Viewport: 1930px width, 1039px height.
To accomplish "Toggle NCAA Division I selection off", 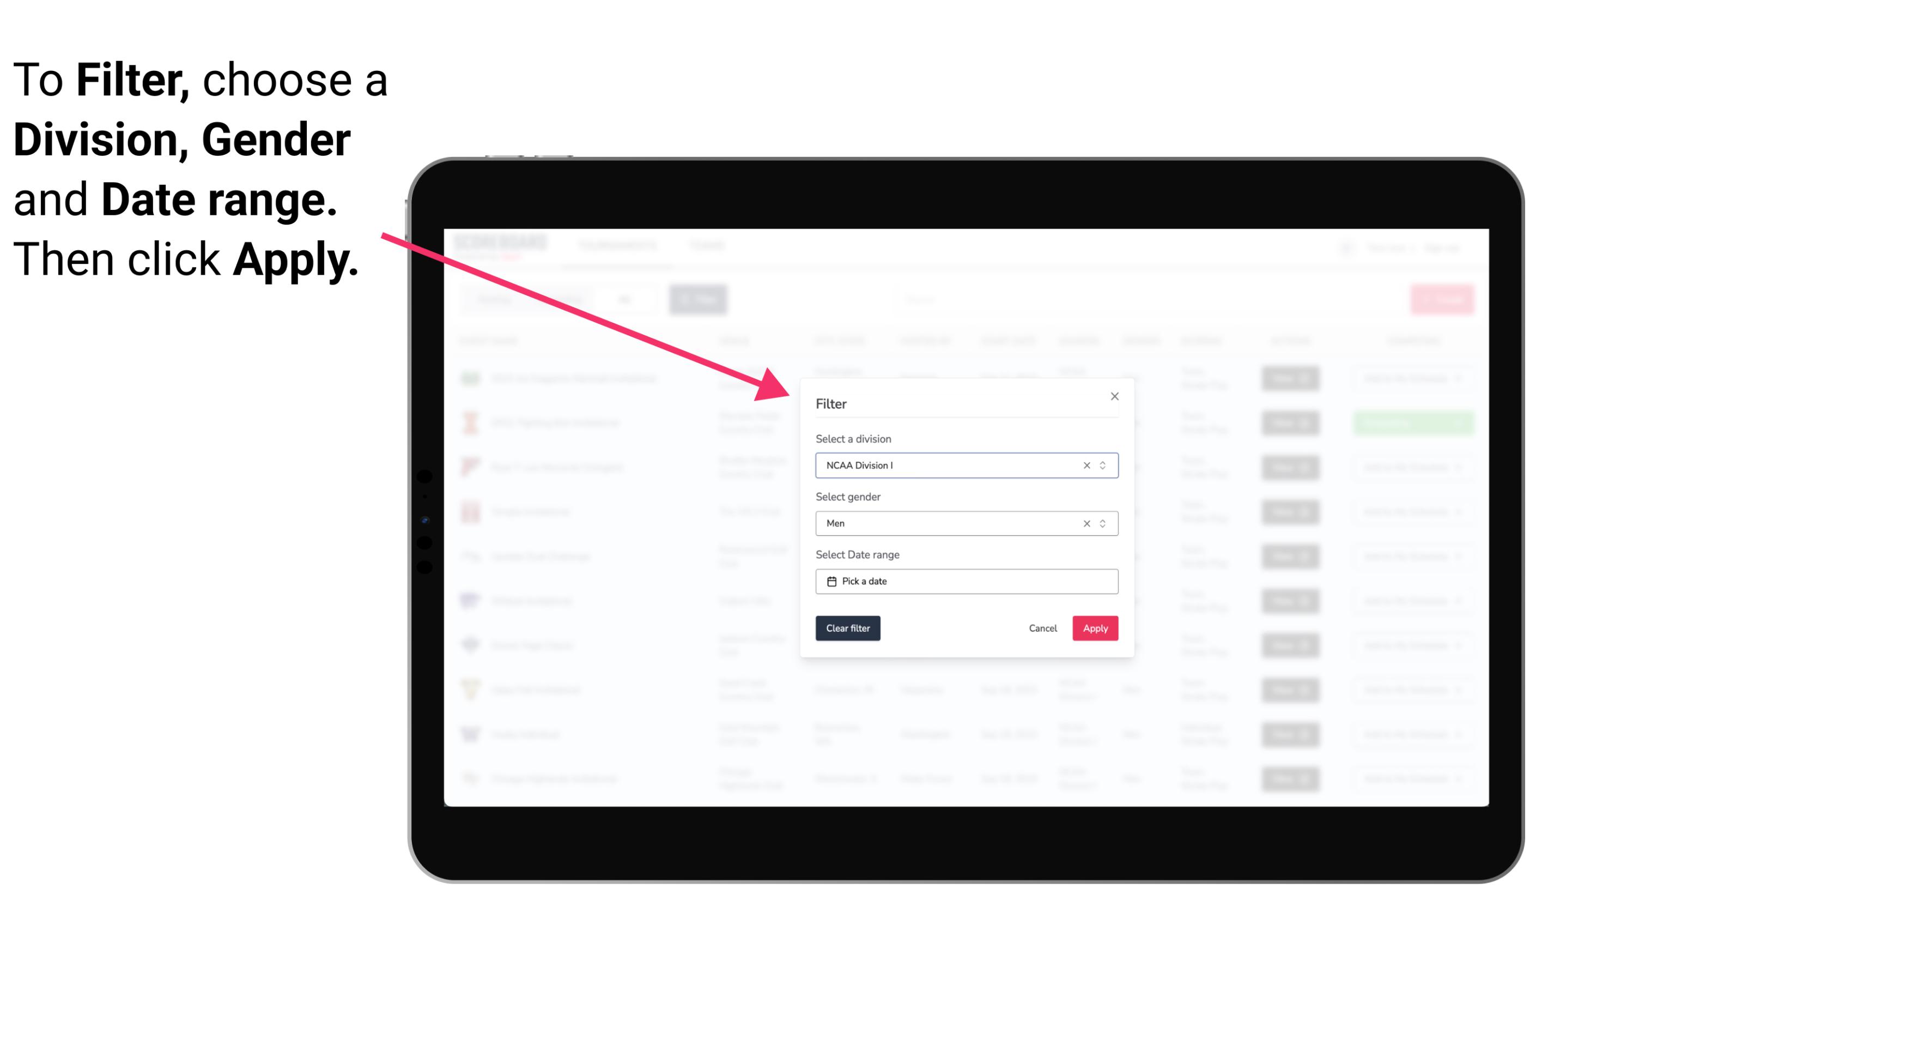I will [1084, 464].
